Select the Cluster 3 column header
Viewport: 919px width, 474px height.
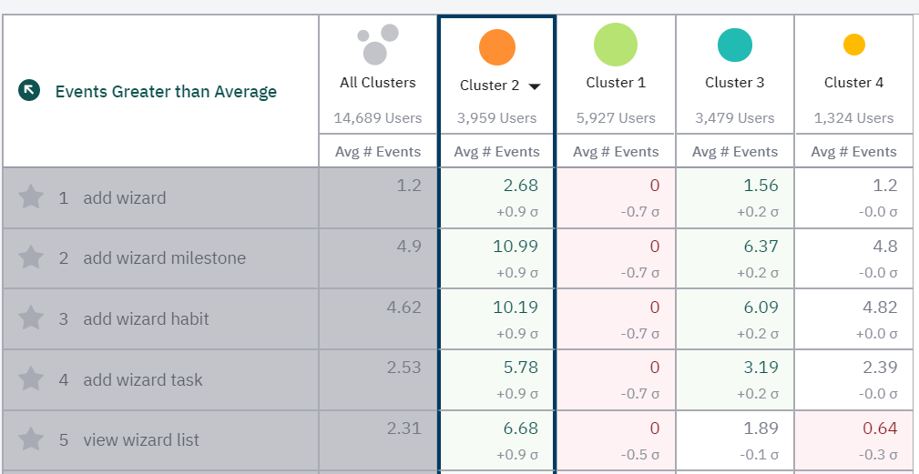coord(734,82)
